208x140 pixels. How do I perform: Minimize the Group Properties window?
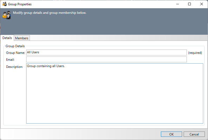[x=177, y=4]
